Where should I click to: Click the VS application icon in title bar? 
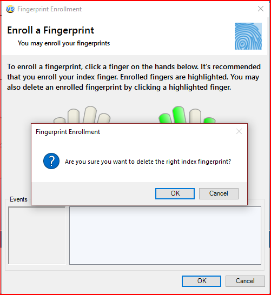coord(10,9)
